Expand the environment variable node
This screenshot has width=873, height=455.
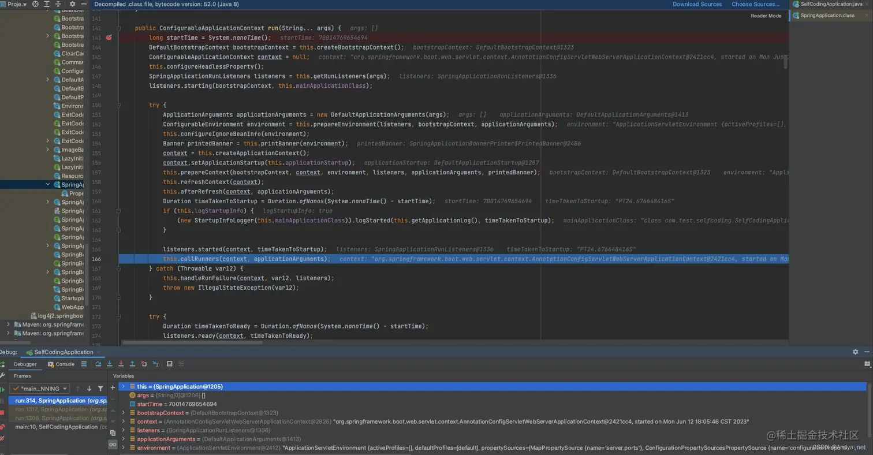(x=123, y=447)
